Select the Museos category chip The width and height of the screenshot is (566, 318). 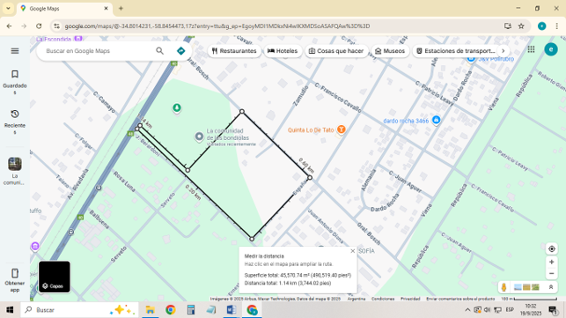pyautogui.click(x=390, y=51)
